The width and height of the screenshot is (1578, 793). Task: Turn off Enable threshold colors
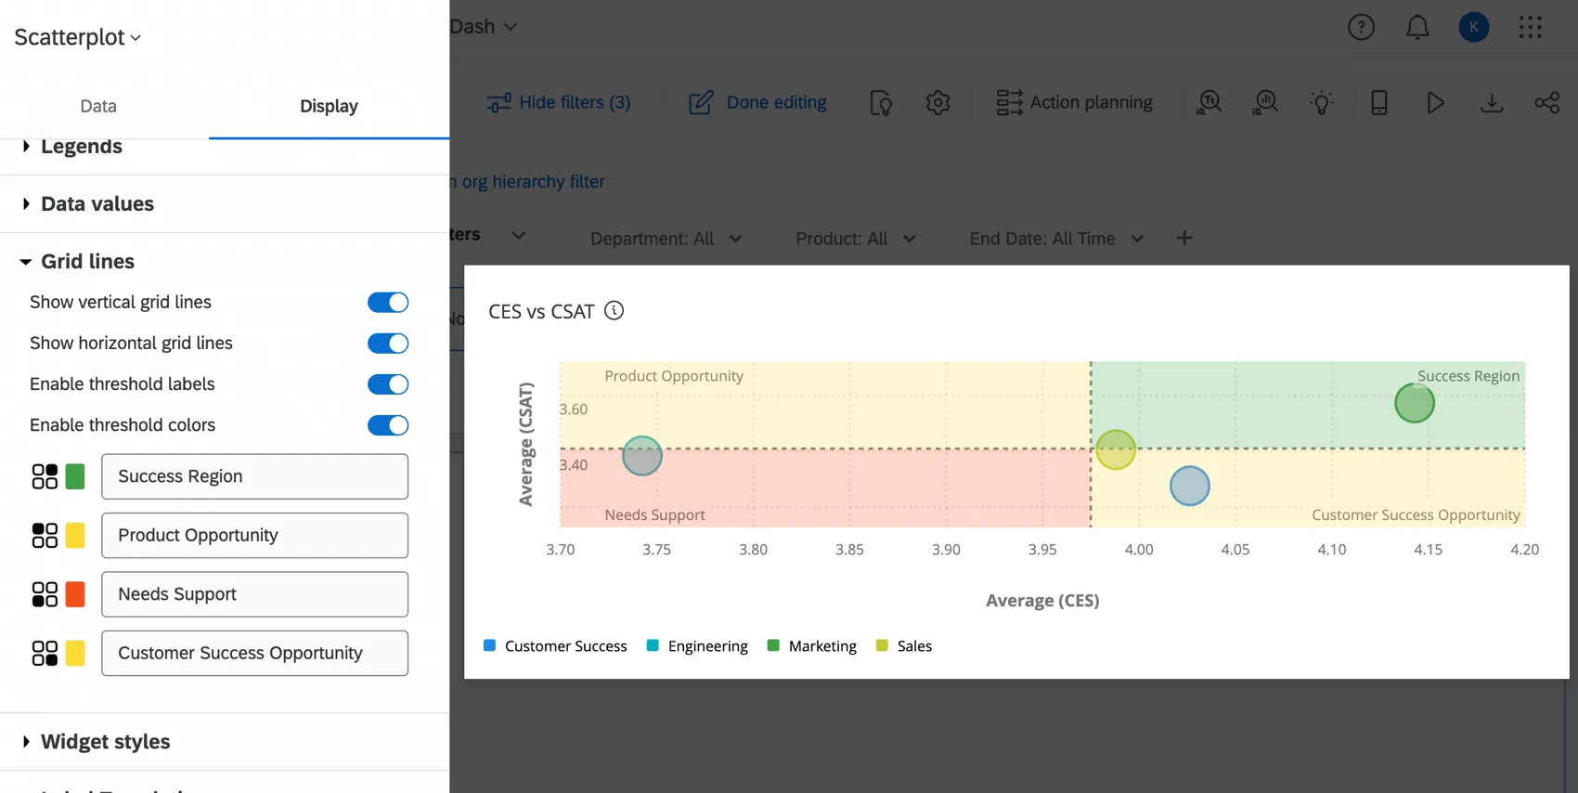[387, 425]
